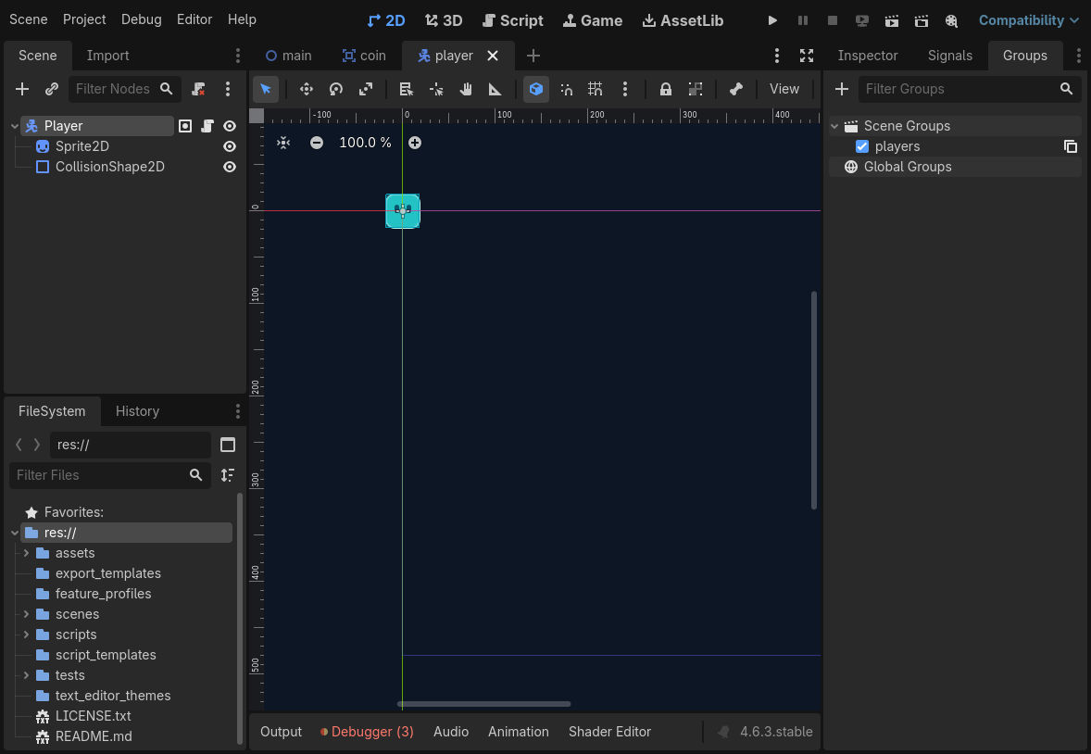
Task: Expand the assets folder
Action: (x=27, y=553)
